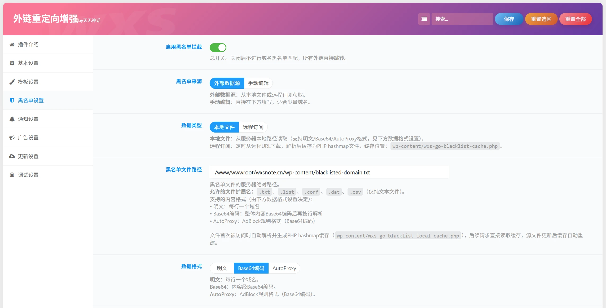Click the 保存 button
This screenshot has width=606, height=308.
coord(509,19)
